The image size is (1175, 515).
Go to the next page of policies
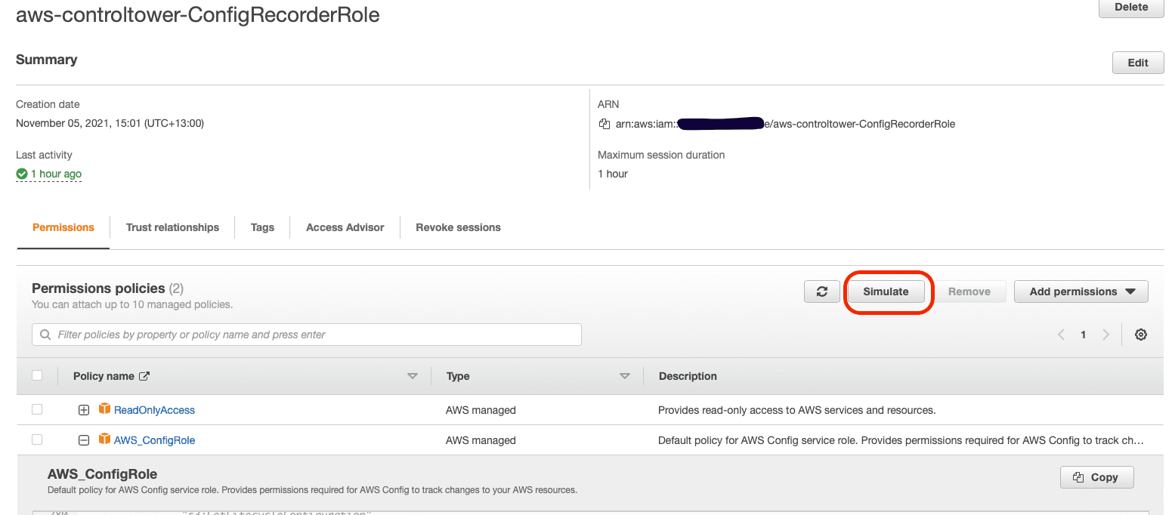click(1106, 335)
